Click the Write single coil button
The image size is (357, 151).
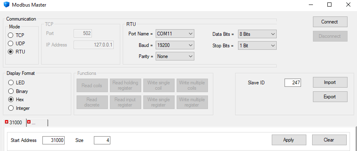(x=159, y=86)
